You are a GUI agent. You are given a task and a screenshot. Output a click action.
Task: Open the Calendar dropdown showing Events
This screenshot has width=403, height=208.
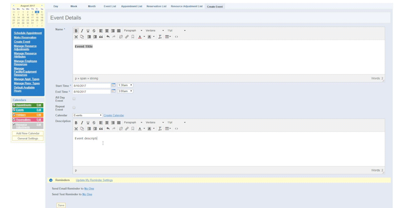pyautogui.click(x=88, y=115)
